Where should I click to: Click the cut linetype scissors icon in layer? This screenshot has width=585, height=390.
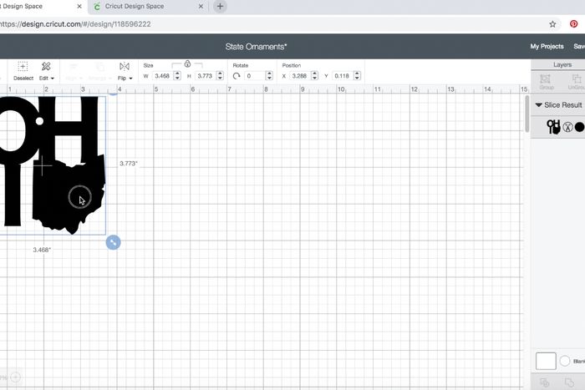tap(567, 128)
